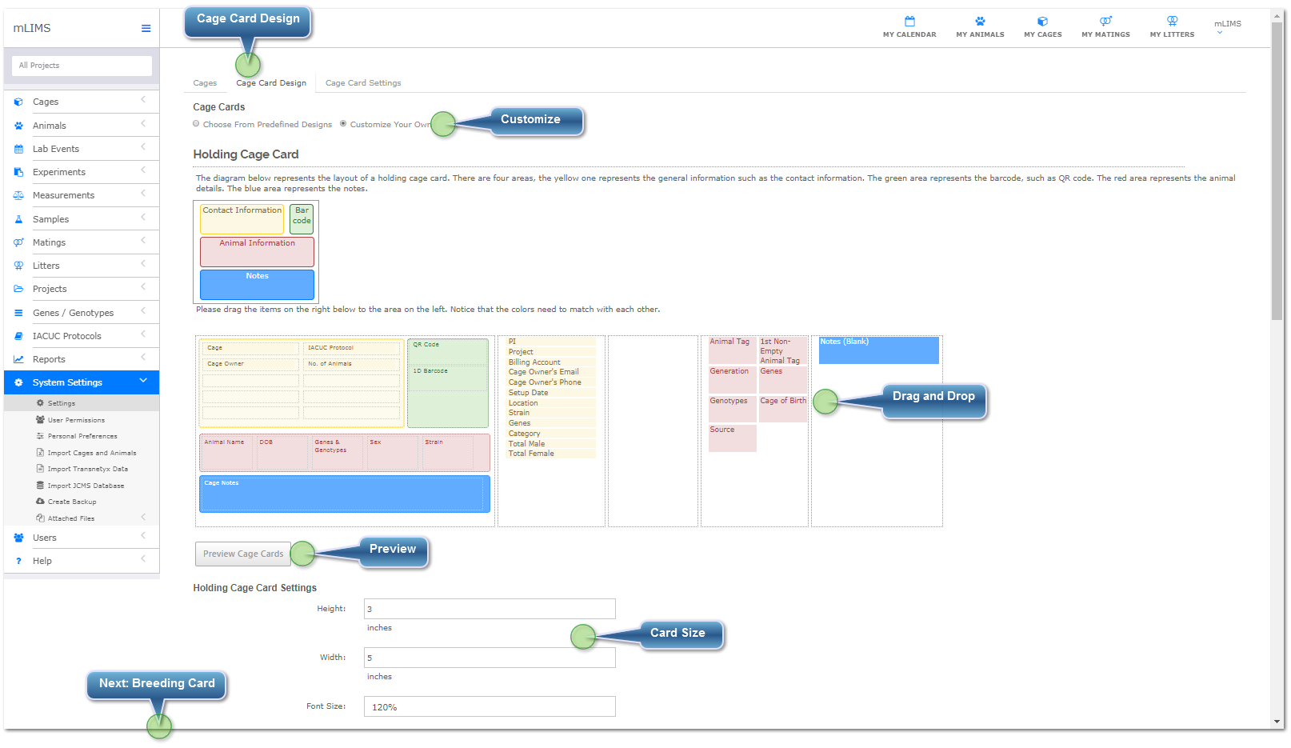The image size is (1291, 748).
Task: Open Import JCMS Database link
Action: (86, 486)
